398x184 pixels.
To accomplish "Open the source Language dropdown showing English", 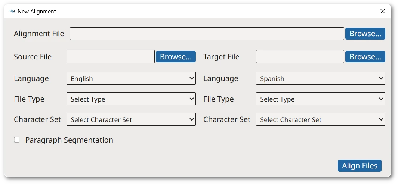I will [x=131, y=78].
